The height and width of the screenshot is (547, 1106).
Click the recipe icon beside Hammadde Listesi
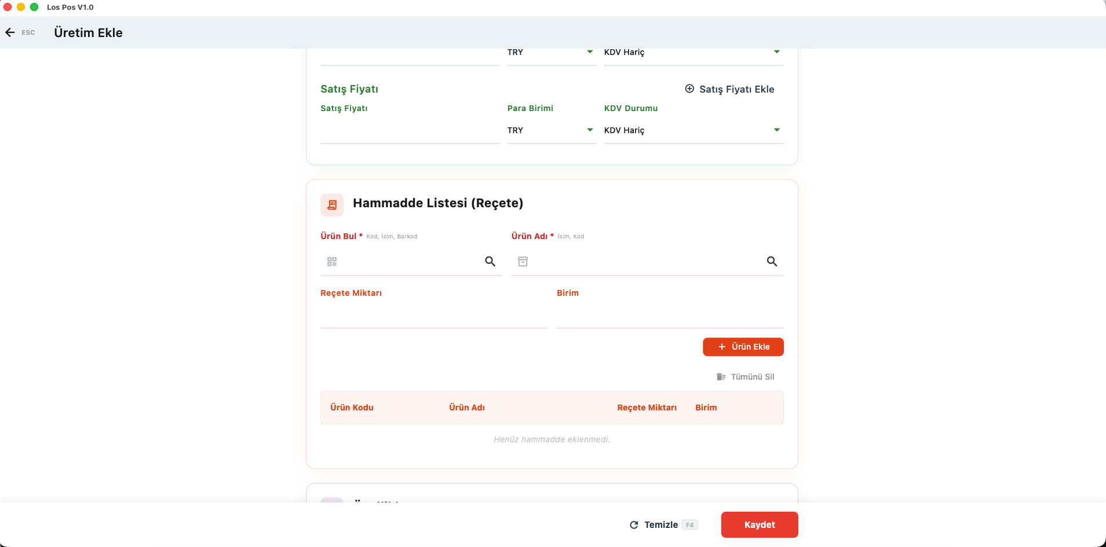coord(332,205)
